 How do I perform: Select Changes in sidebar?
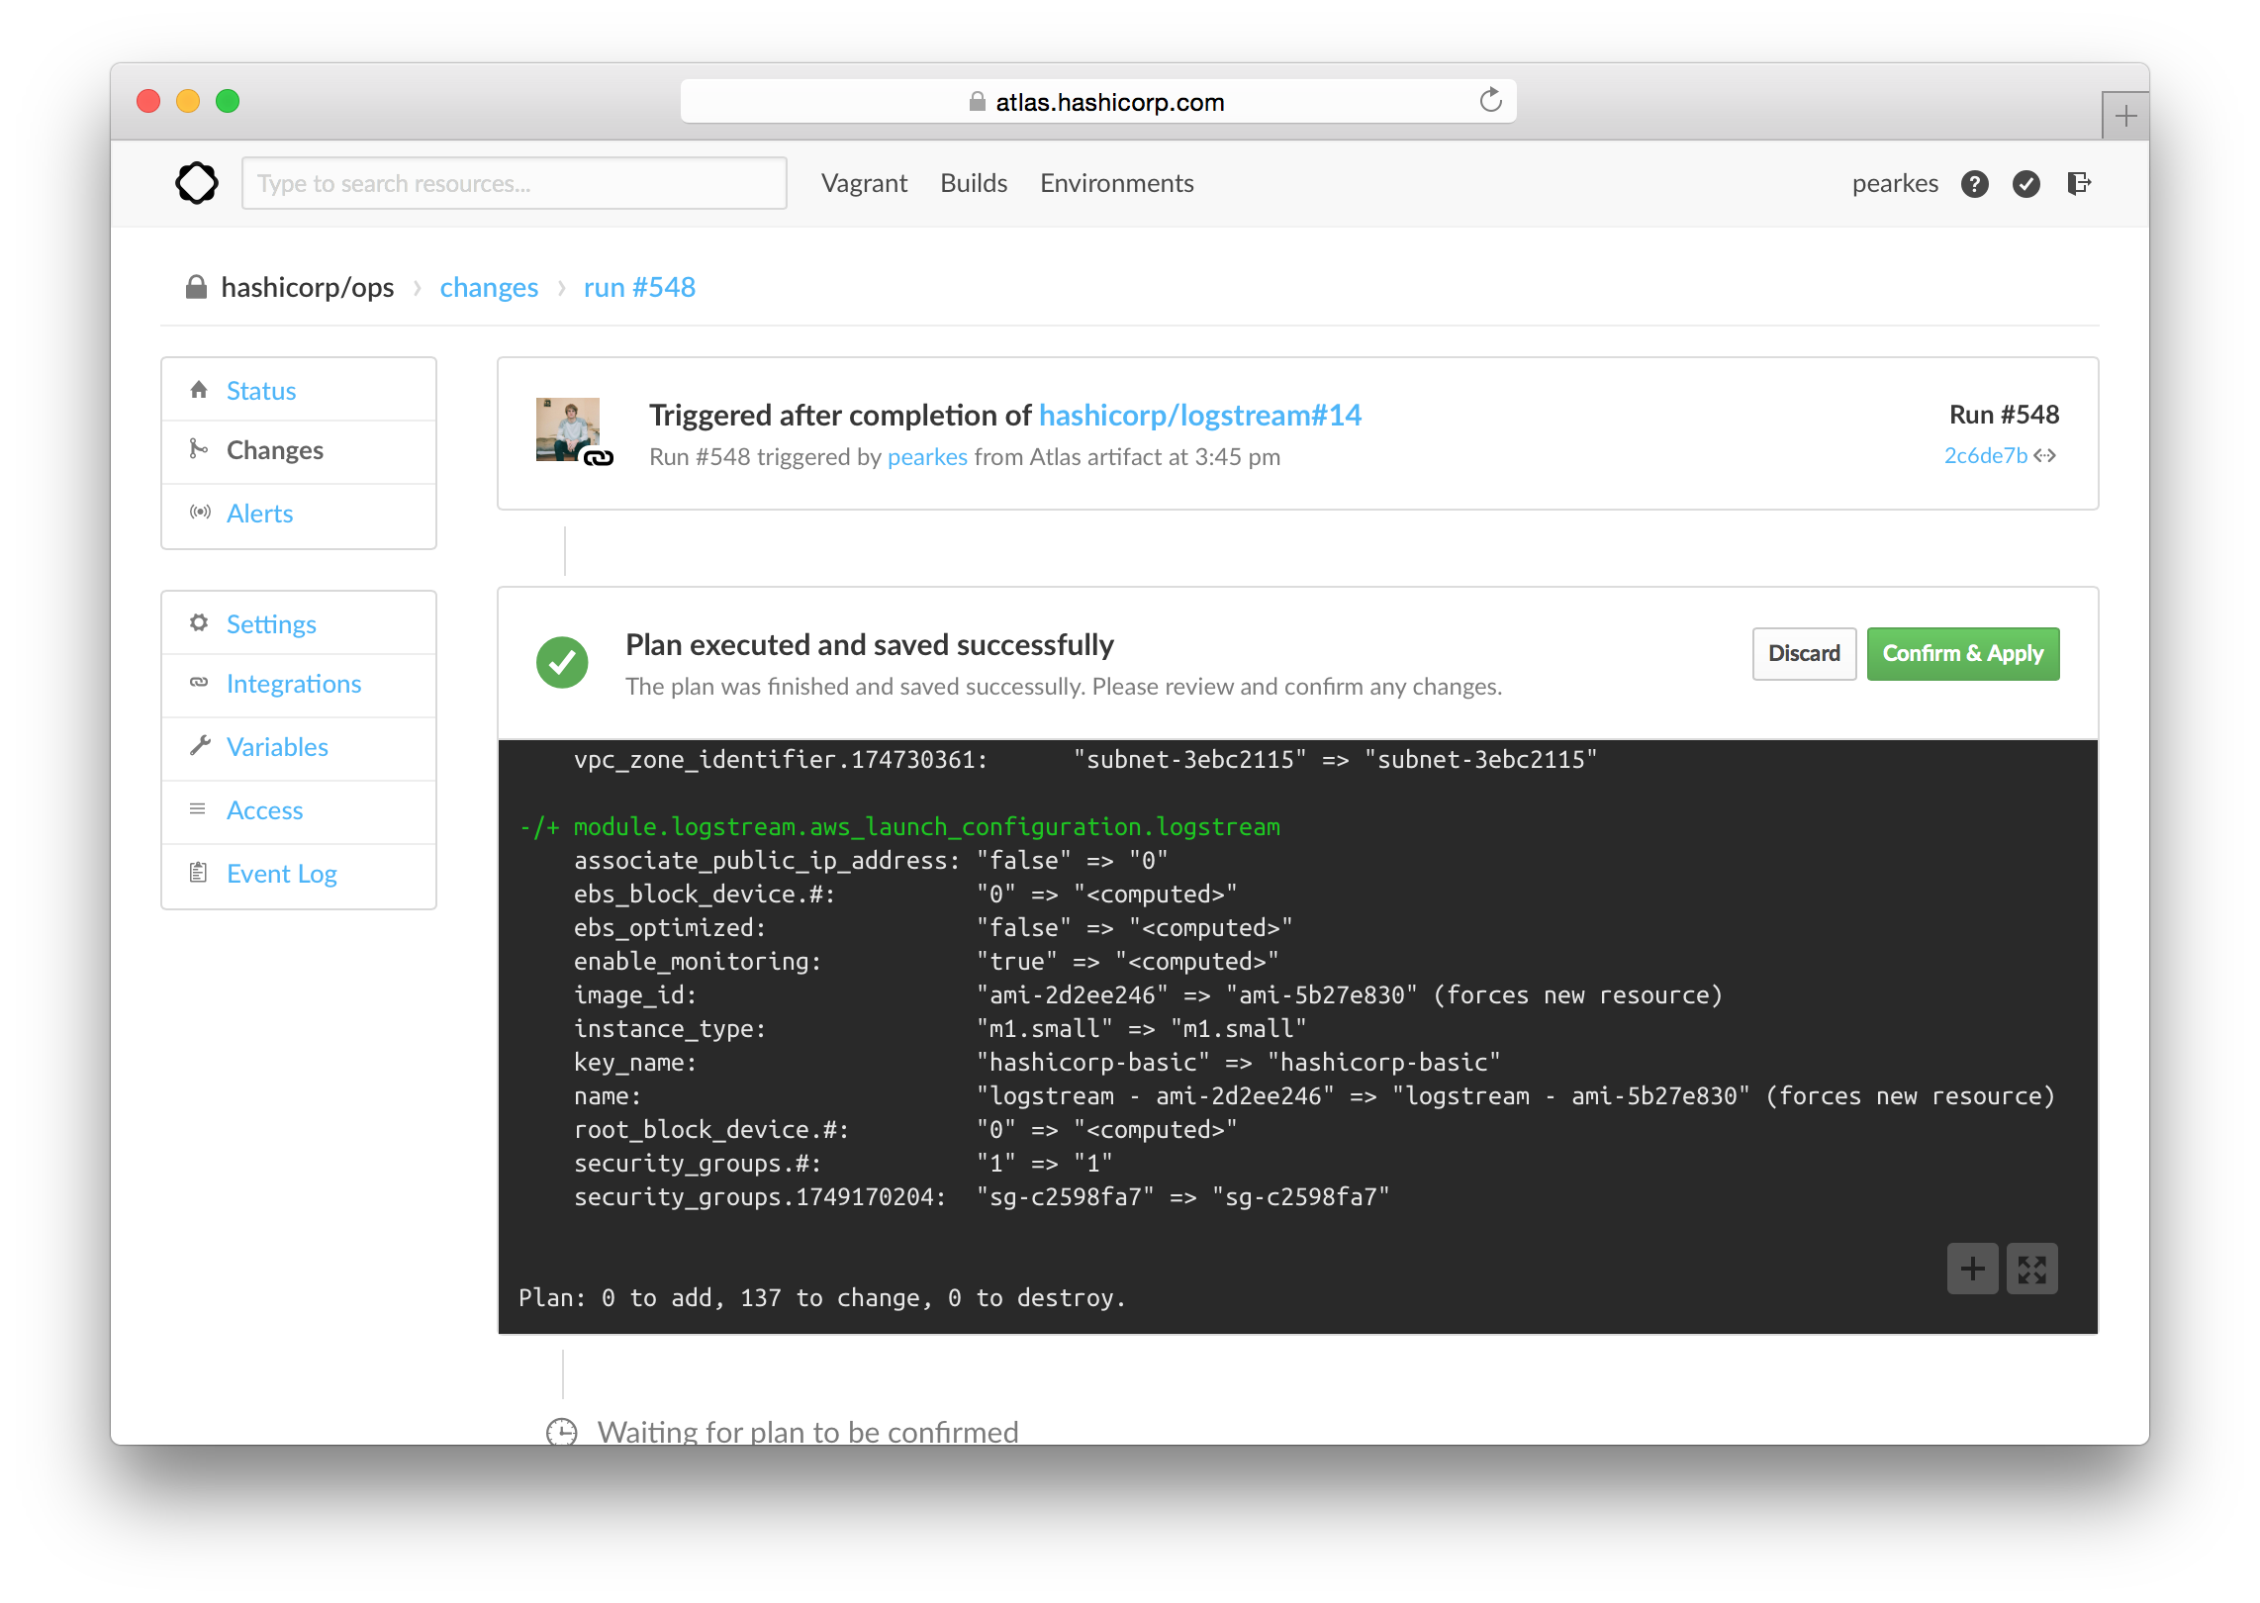(299, 451)
